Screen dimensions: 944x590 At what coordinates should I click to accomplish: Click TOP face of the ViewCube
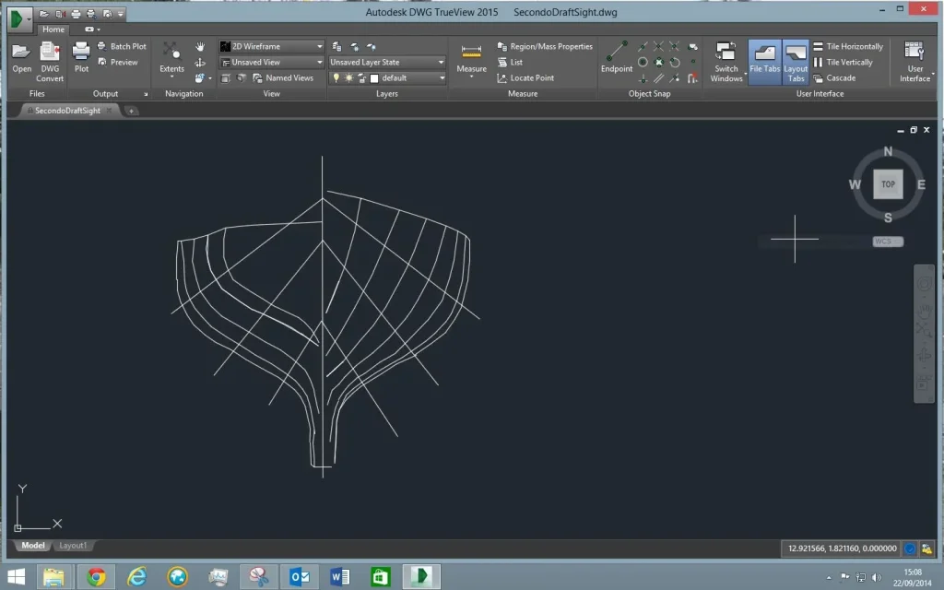coord(888,184)
